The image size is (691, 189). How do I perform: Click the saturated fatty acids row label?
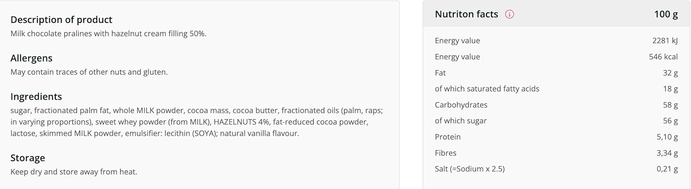tap(487, 89)
